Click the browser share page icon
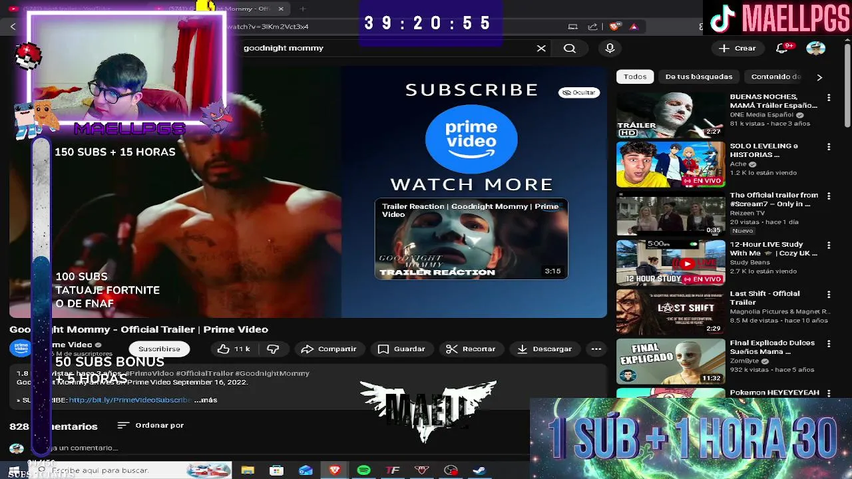The image size is (852, 479). click(592, 27)
